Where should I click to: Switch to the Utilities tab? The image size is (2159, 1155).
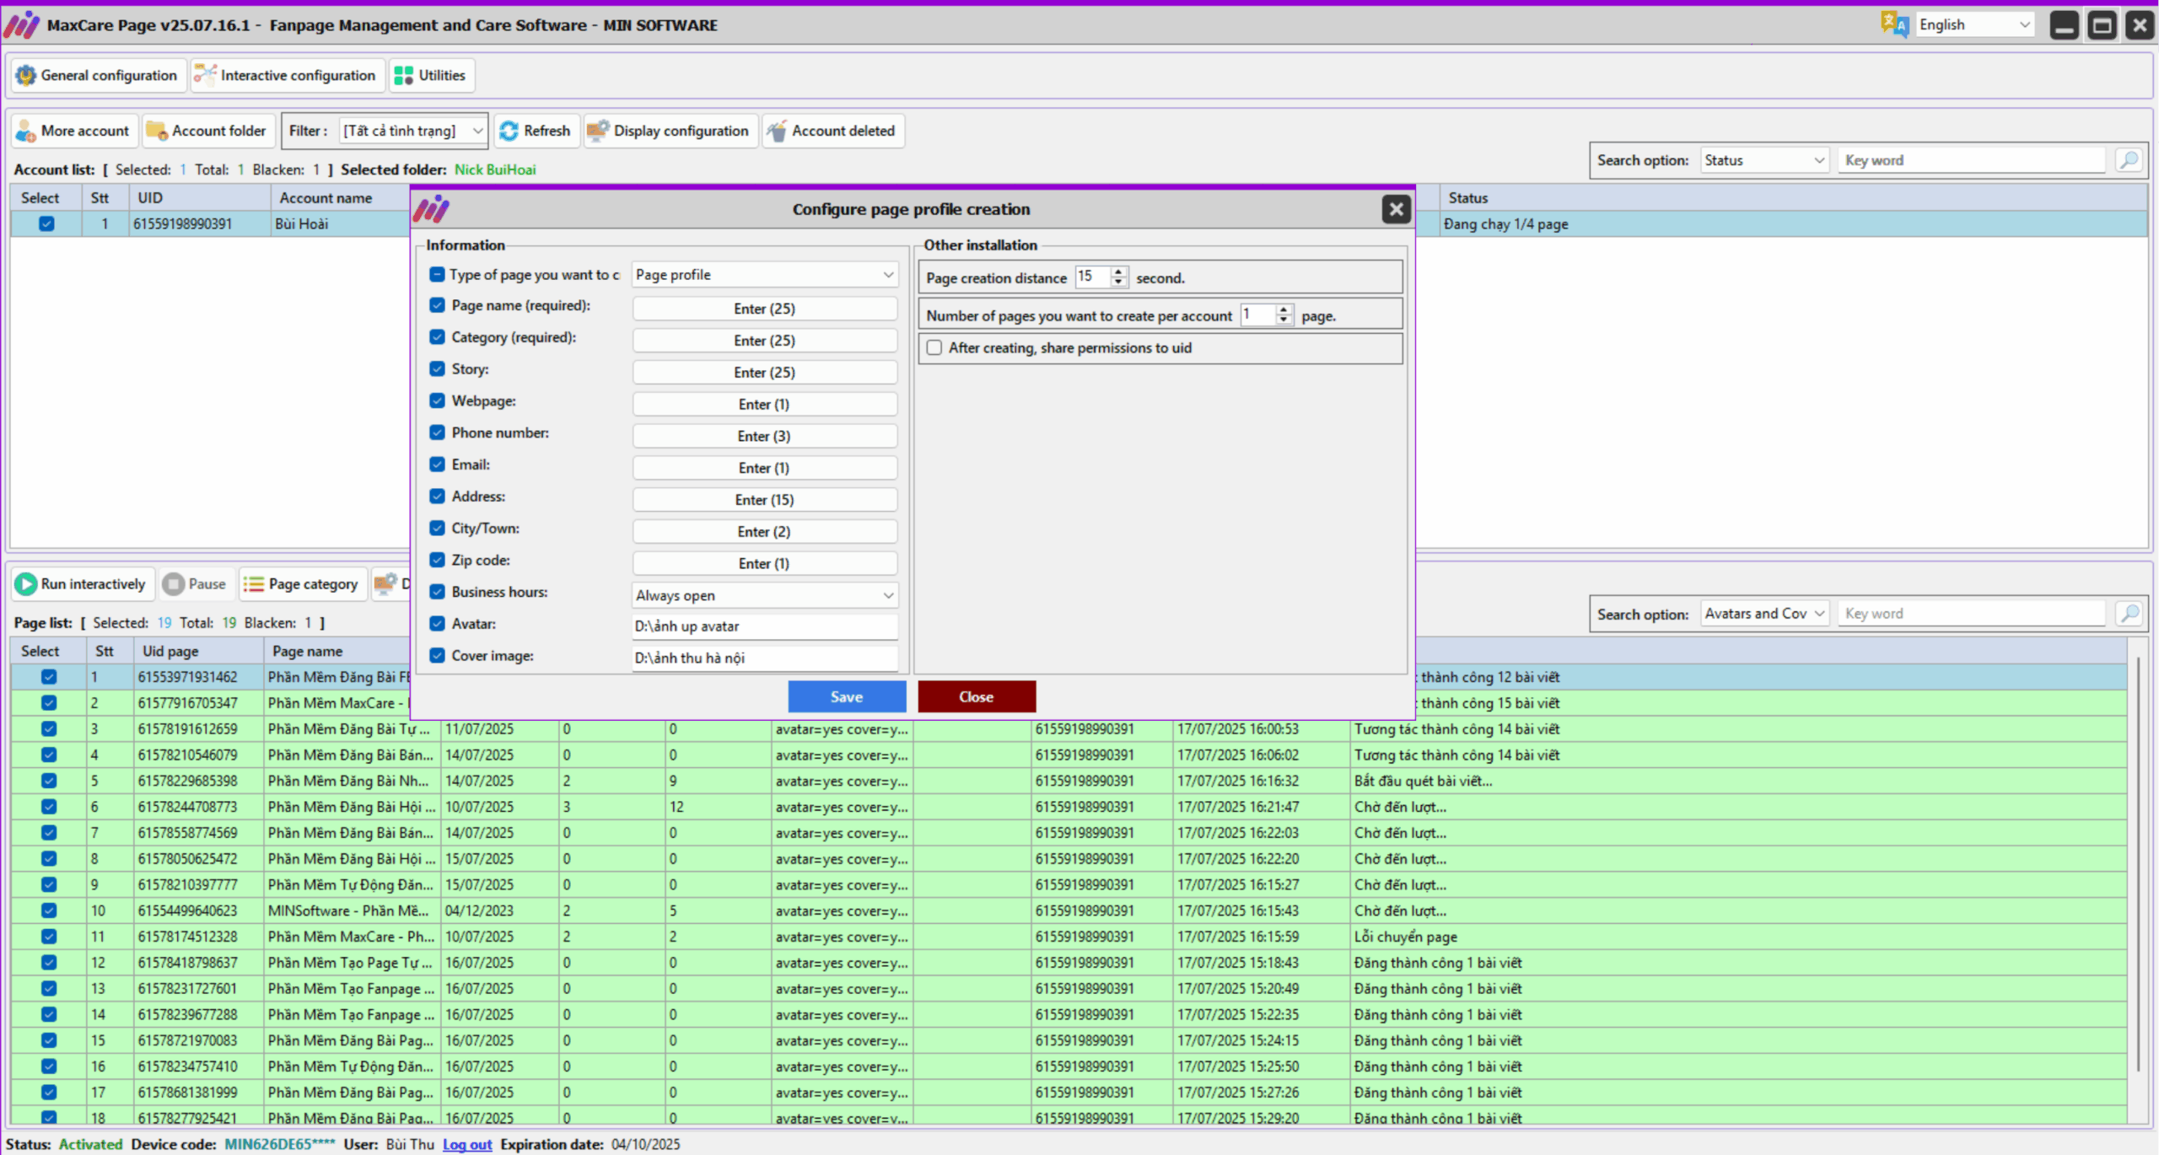(431, 75)
